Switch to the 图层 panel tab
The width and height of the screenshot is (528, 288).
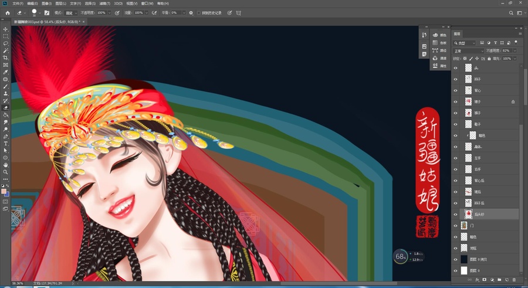[457, 34]
